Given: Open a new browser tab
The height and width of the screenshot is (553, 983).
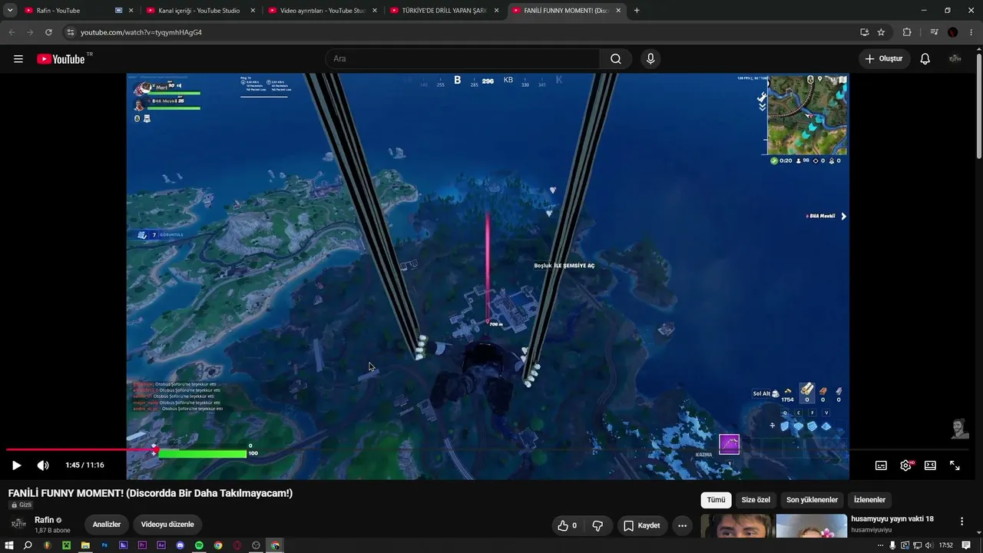Looking at the screenshot, I should pyautogui.click(x=637, y=11).
